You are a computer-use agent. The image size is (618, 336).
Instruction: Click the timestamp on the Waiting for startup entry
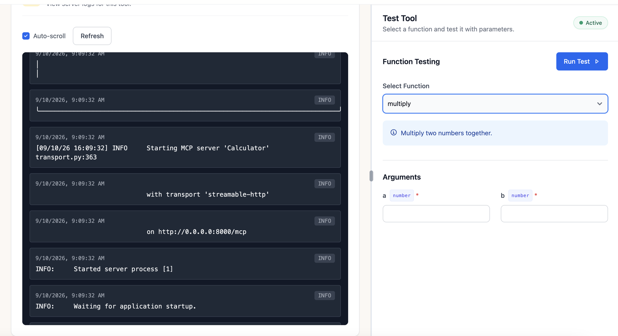coord(70,295)
